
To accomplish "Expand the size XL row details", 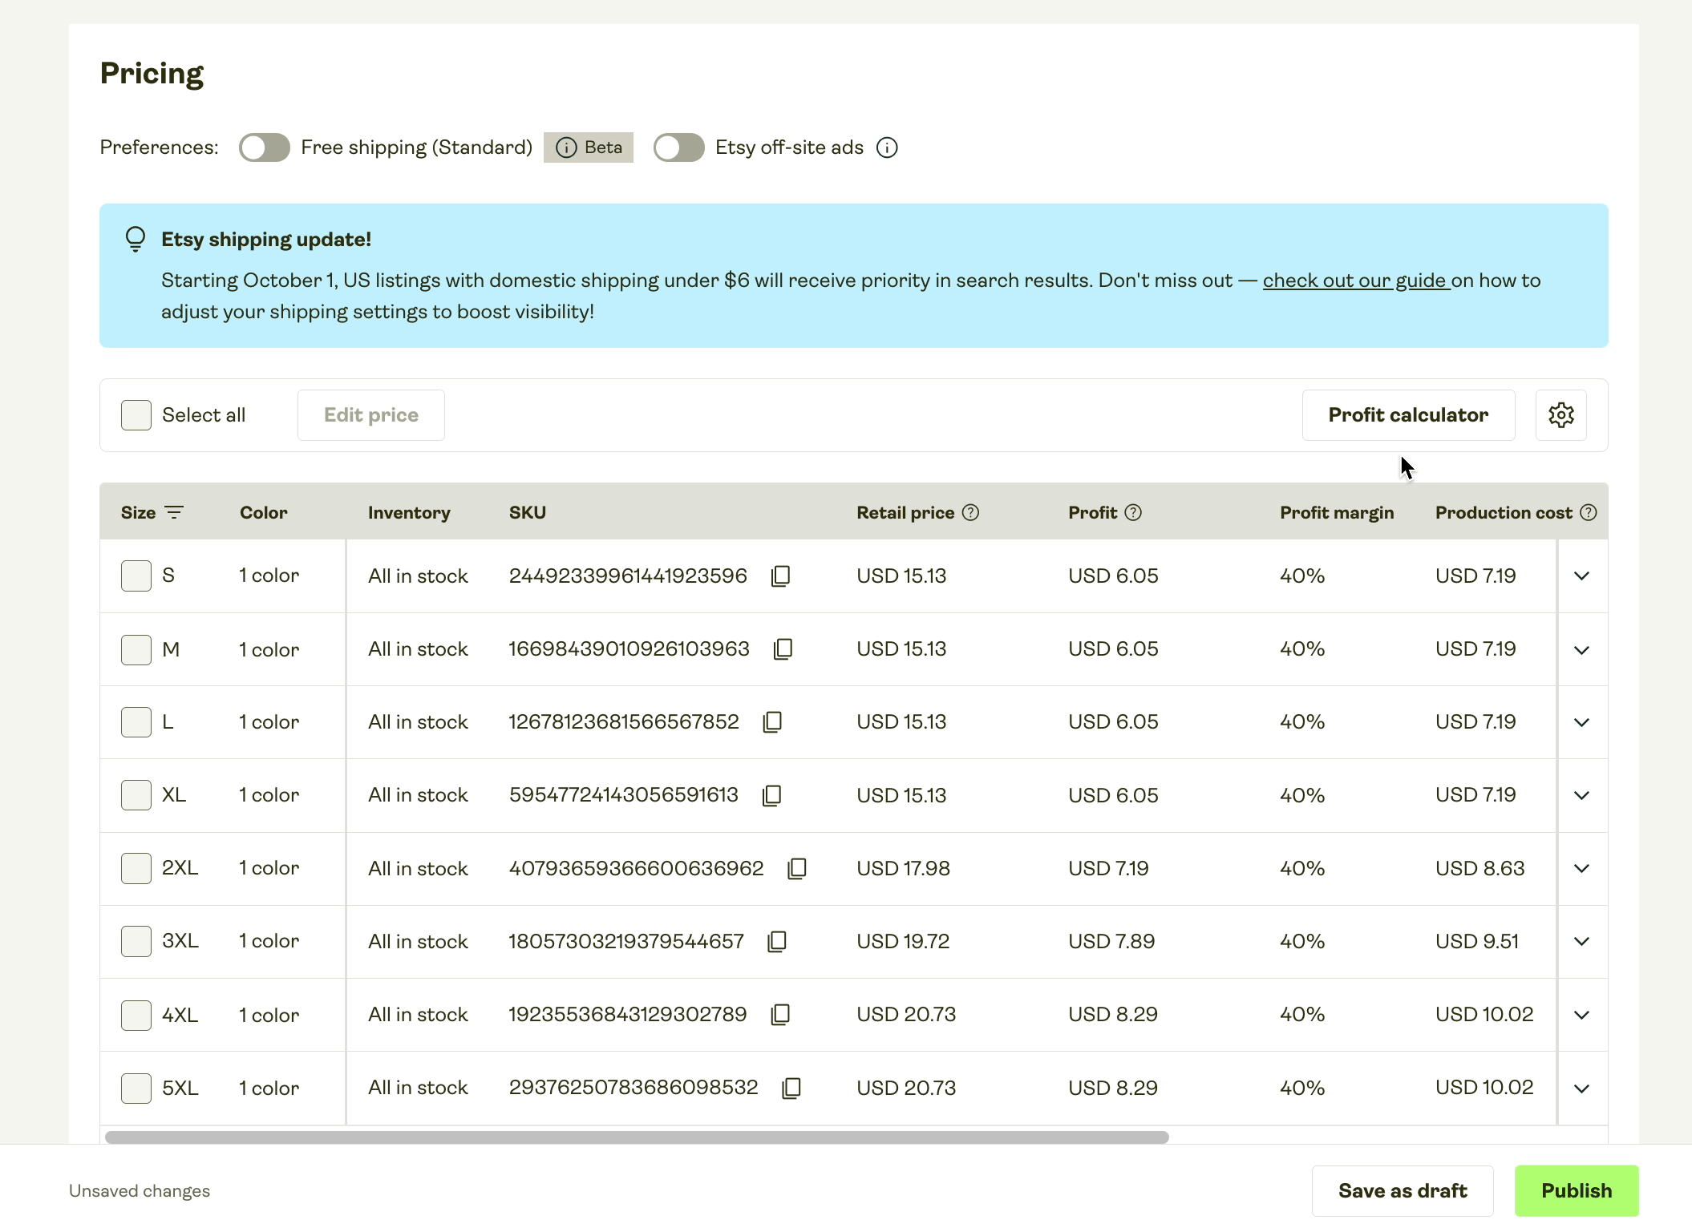I will coord(1581,795).
